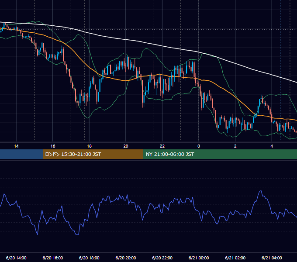Click the 6/21 00:00 date label
Image resolution: width=297 pixels, height=262 pixels.
199,258
